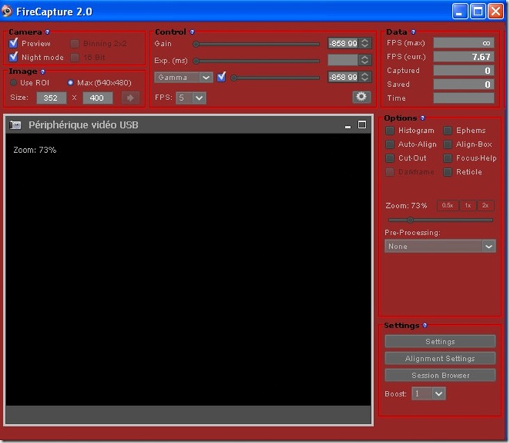Open the Boost dropdown

[x=428, y=394]
